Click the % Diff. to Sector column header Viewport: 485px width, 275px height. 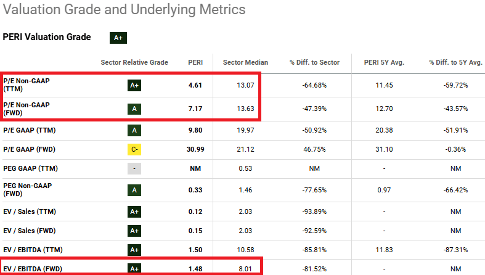[314, 62]
